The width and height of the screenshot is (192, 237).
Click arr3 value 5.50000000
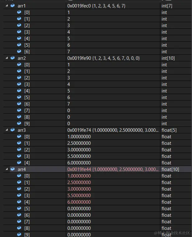pos(79,156)
